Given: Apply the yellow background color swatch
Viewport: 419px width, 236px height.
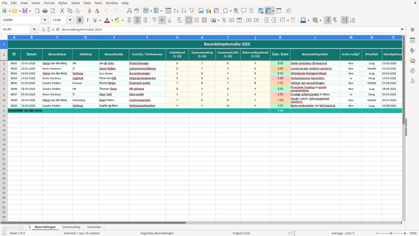Looking at the screenshot, I should pyautogui.click(x=117, y=20).
